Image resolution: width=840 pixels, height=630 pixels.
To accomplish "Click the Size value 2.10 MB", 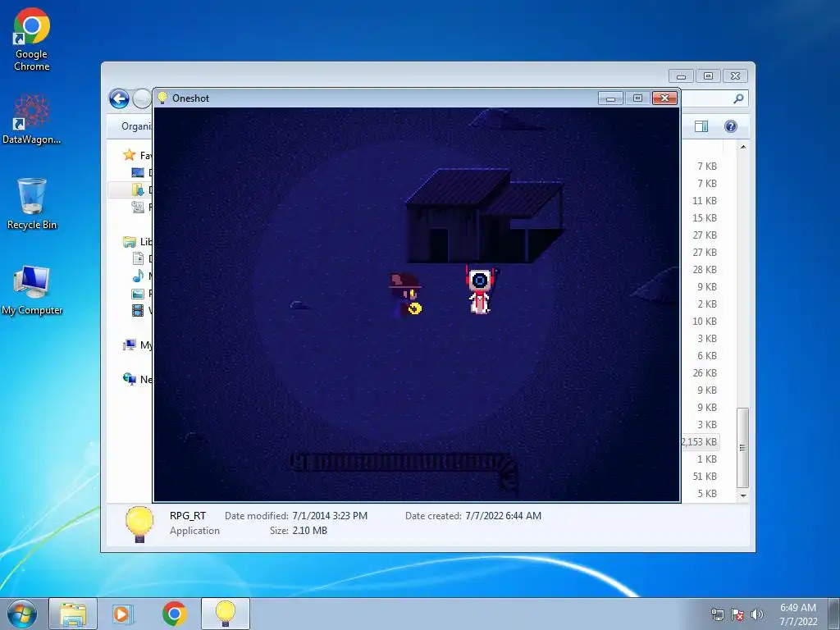I will click(x=309, y=531).
